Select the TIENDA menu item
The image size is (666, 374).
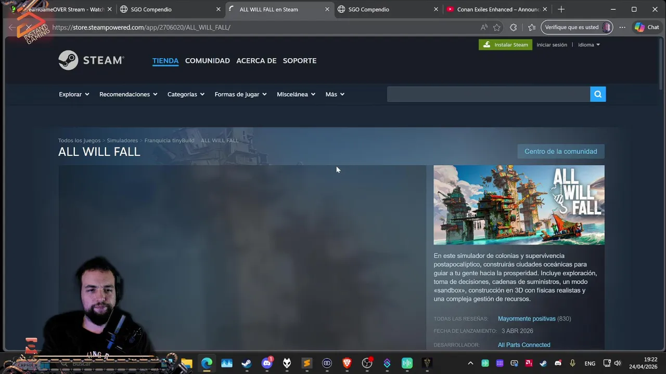[165, 61]
